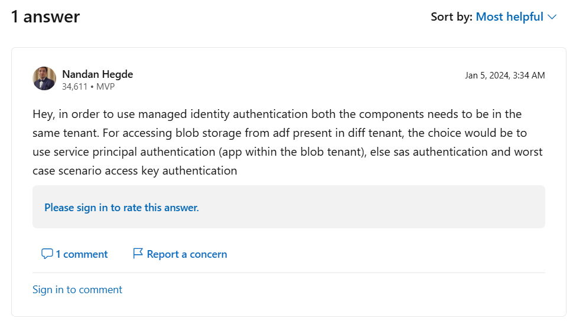
Task: Expand the sort chevron arrow
Action: (552, 17)
